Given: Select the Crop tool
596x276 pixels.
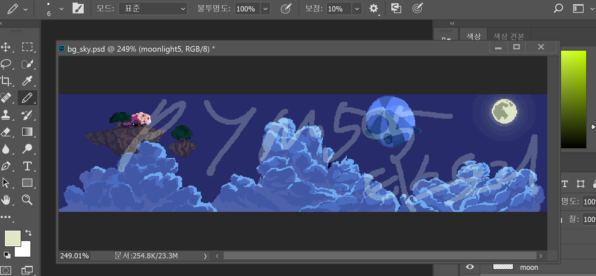Looking at the screenshot, I should 6,81.
